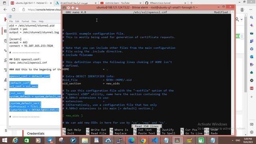Click highlighted 'MinProtocol = TLSv1.2' line
The height and width of the screenshot is (144, 256).
pos(25,107)
